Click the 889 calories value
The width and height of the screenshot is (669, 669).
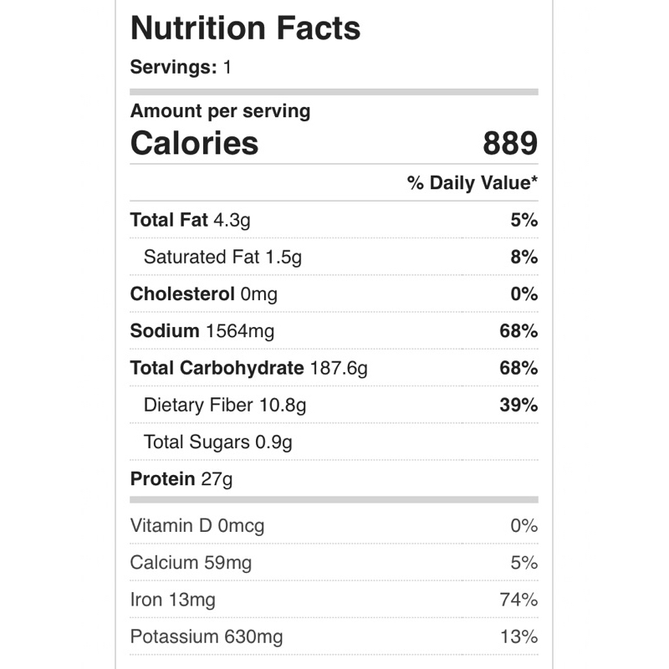[x=510, y=143]
